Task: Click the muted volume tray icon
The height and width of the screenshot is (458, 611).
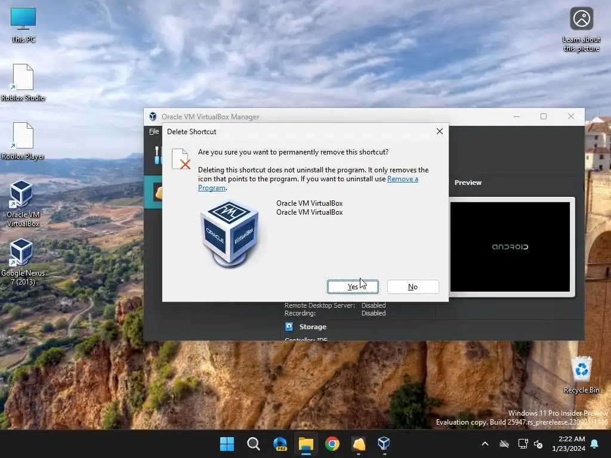Action: click(x=538, y=444)
